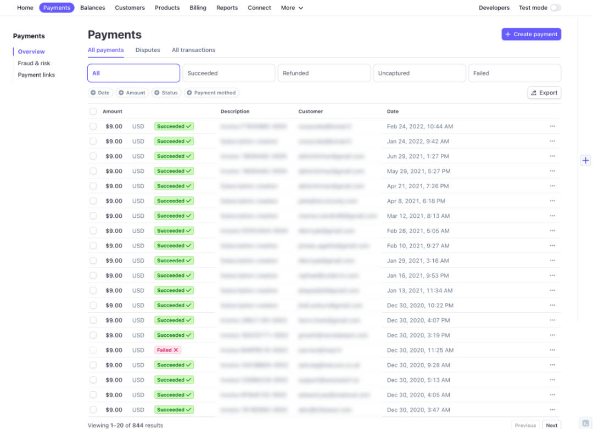
Task: Open actions menu for Jan 16, 2021 payment
Action: point(552,275)
